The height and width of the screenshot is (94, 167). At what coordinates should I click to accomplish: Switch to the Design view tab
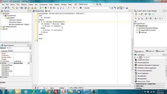[x=76, y=88]
